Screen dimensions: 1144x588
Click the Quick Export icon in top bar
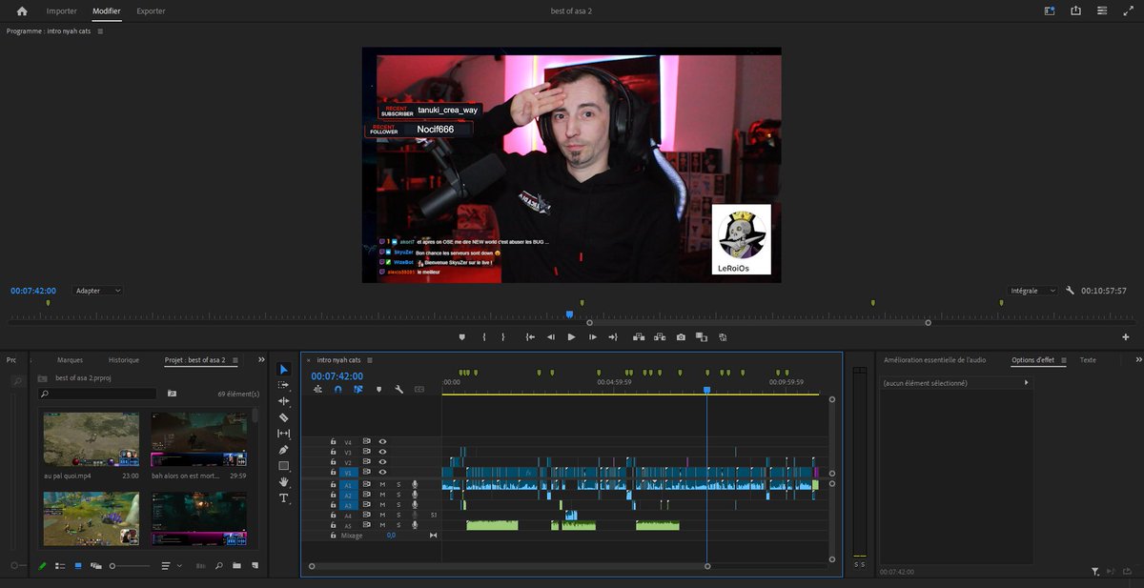click(x=1075, y=11)
